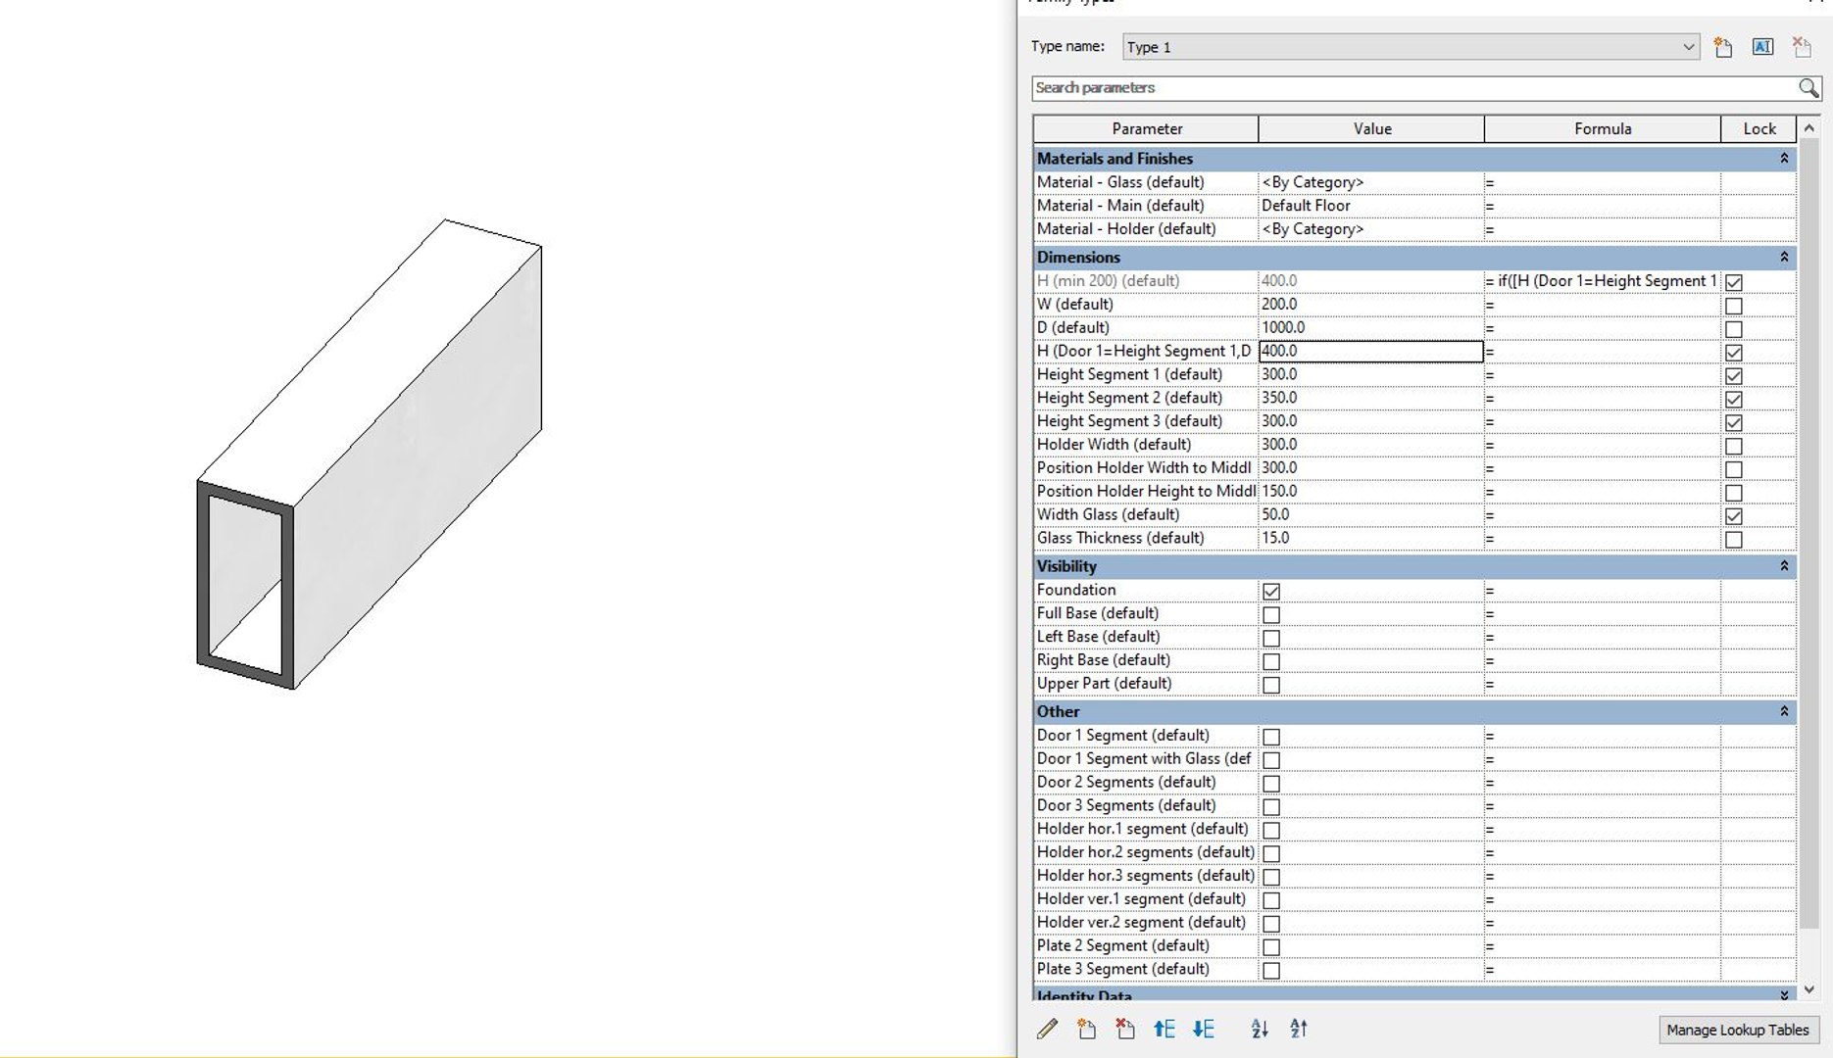Viewport: 1833px width, 1058px height.
Task: Click the Rename Type icon
Action: (1762, 47)
